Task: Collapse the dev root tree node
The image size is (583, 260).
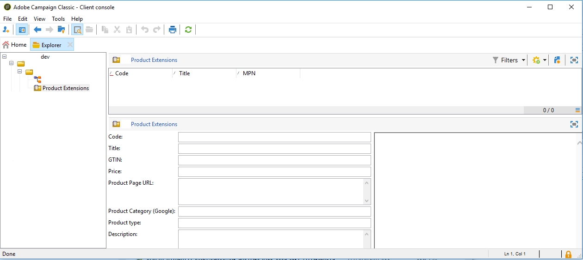Action: [4, 57]
